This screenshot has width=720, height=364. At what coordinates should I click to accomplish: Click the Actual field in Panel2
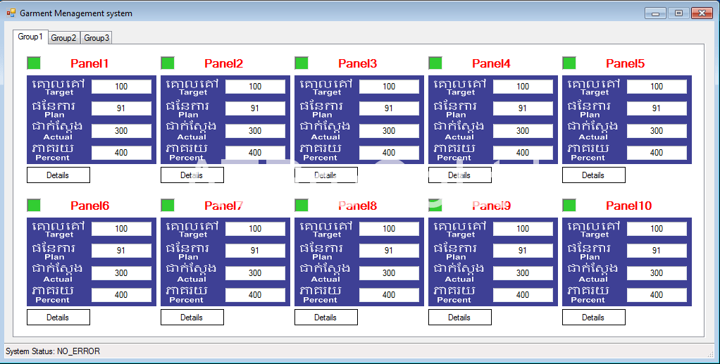(255, 131)
